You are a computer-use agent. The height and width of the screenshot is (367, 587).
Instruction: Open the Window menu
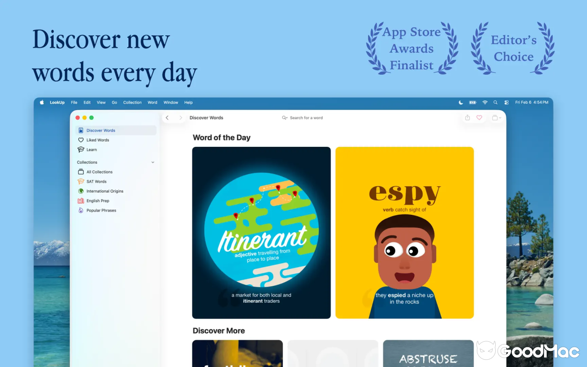[x=171, y=102]
